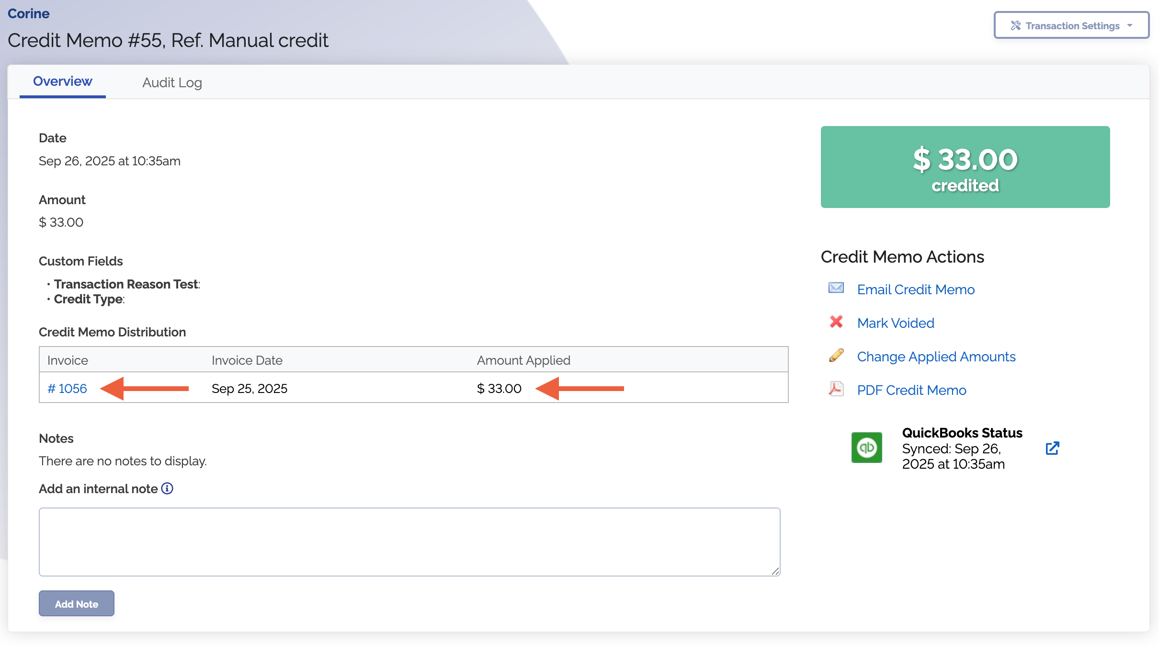1159x646 pixels.
Task: Switch to the Audit Log tab
Action: [x=172, y=82]
